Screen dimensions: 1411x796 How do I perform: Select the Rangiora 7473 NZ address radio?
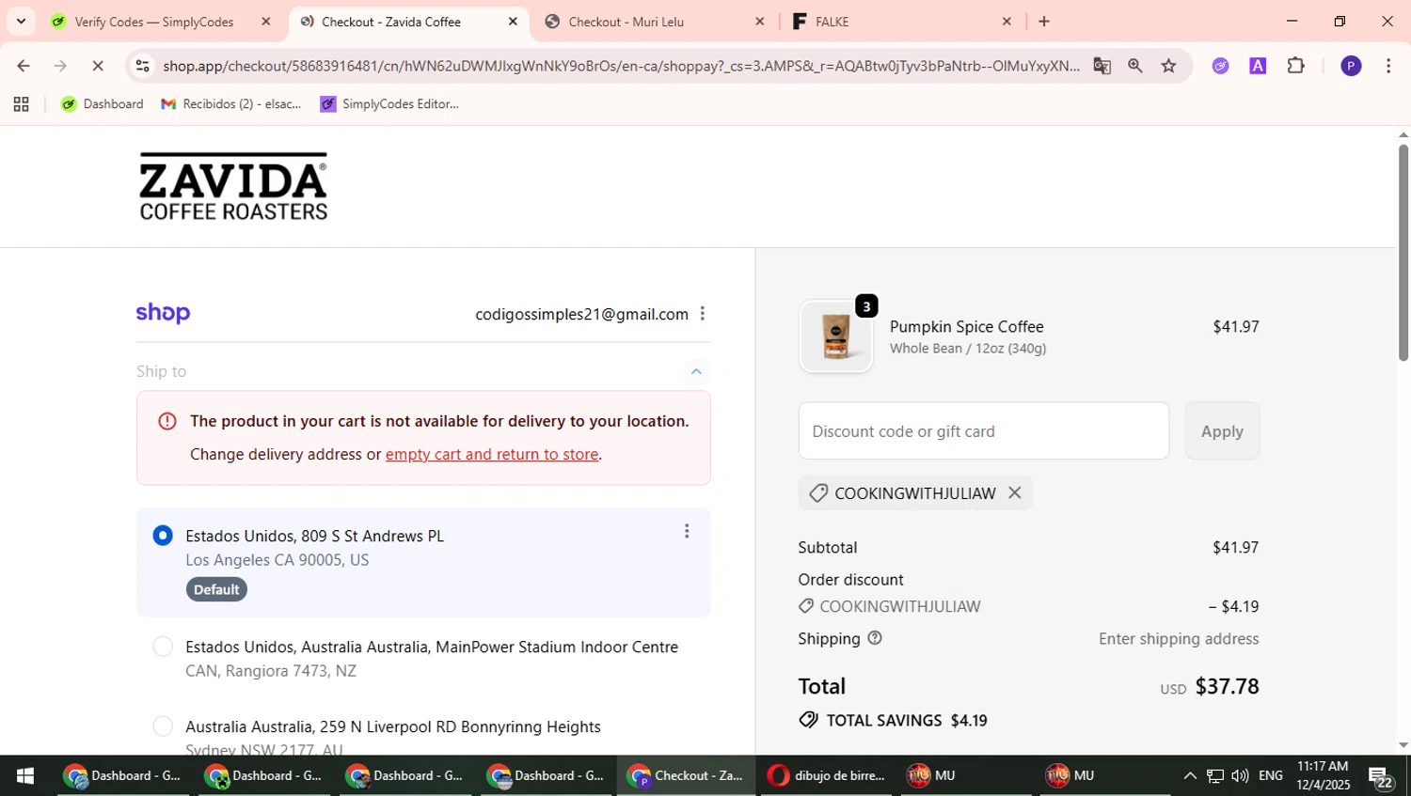163,647
